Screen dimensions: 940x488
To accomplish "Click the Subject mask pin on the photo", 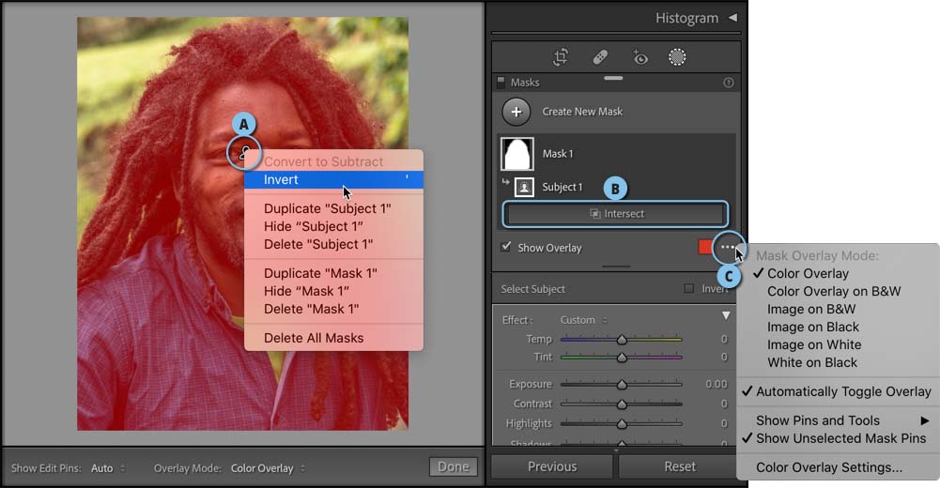I will (x=244, y=152).
